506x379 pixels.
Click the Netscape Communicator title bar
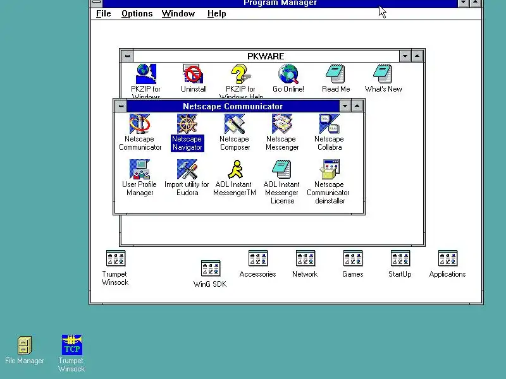(x=233, y=106)
